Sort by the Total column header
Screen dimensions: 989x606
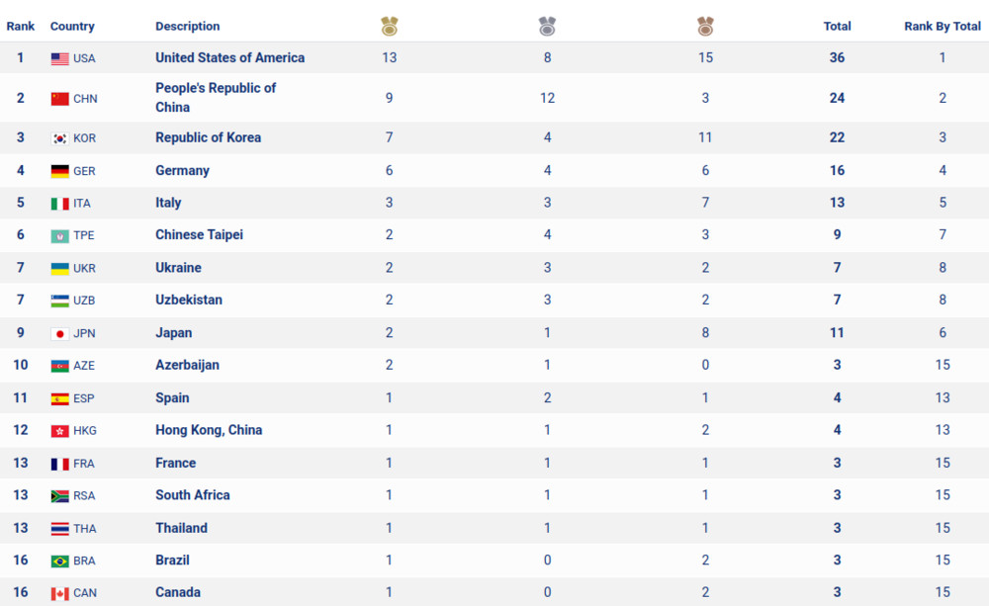point(837,26)
